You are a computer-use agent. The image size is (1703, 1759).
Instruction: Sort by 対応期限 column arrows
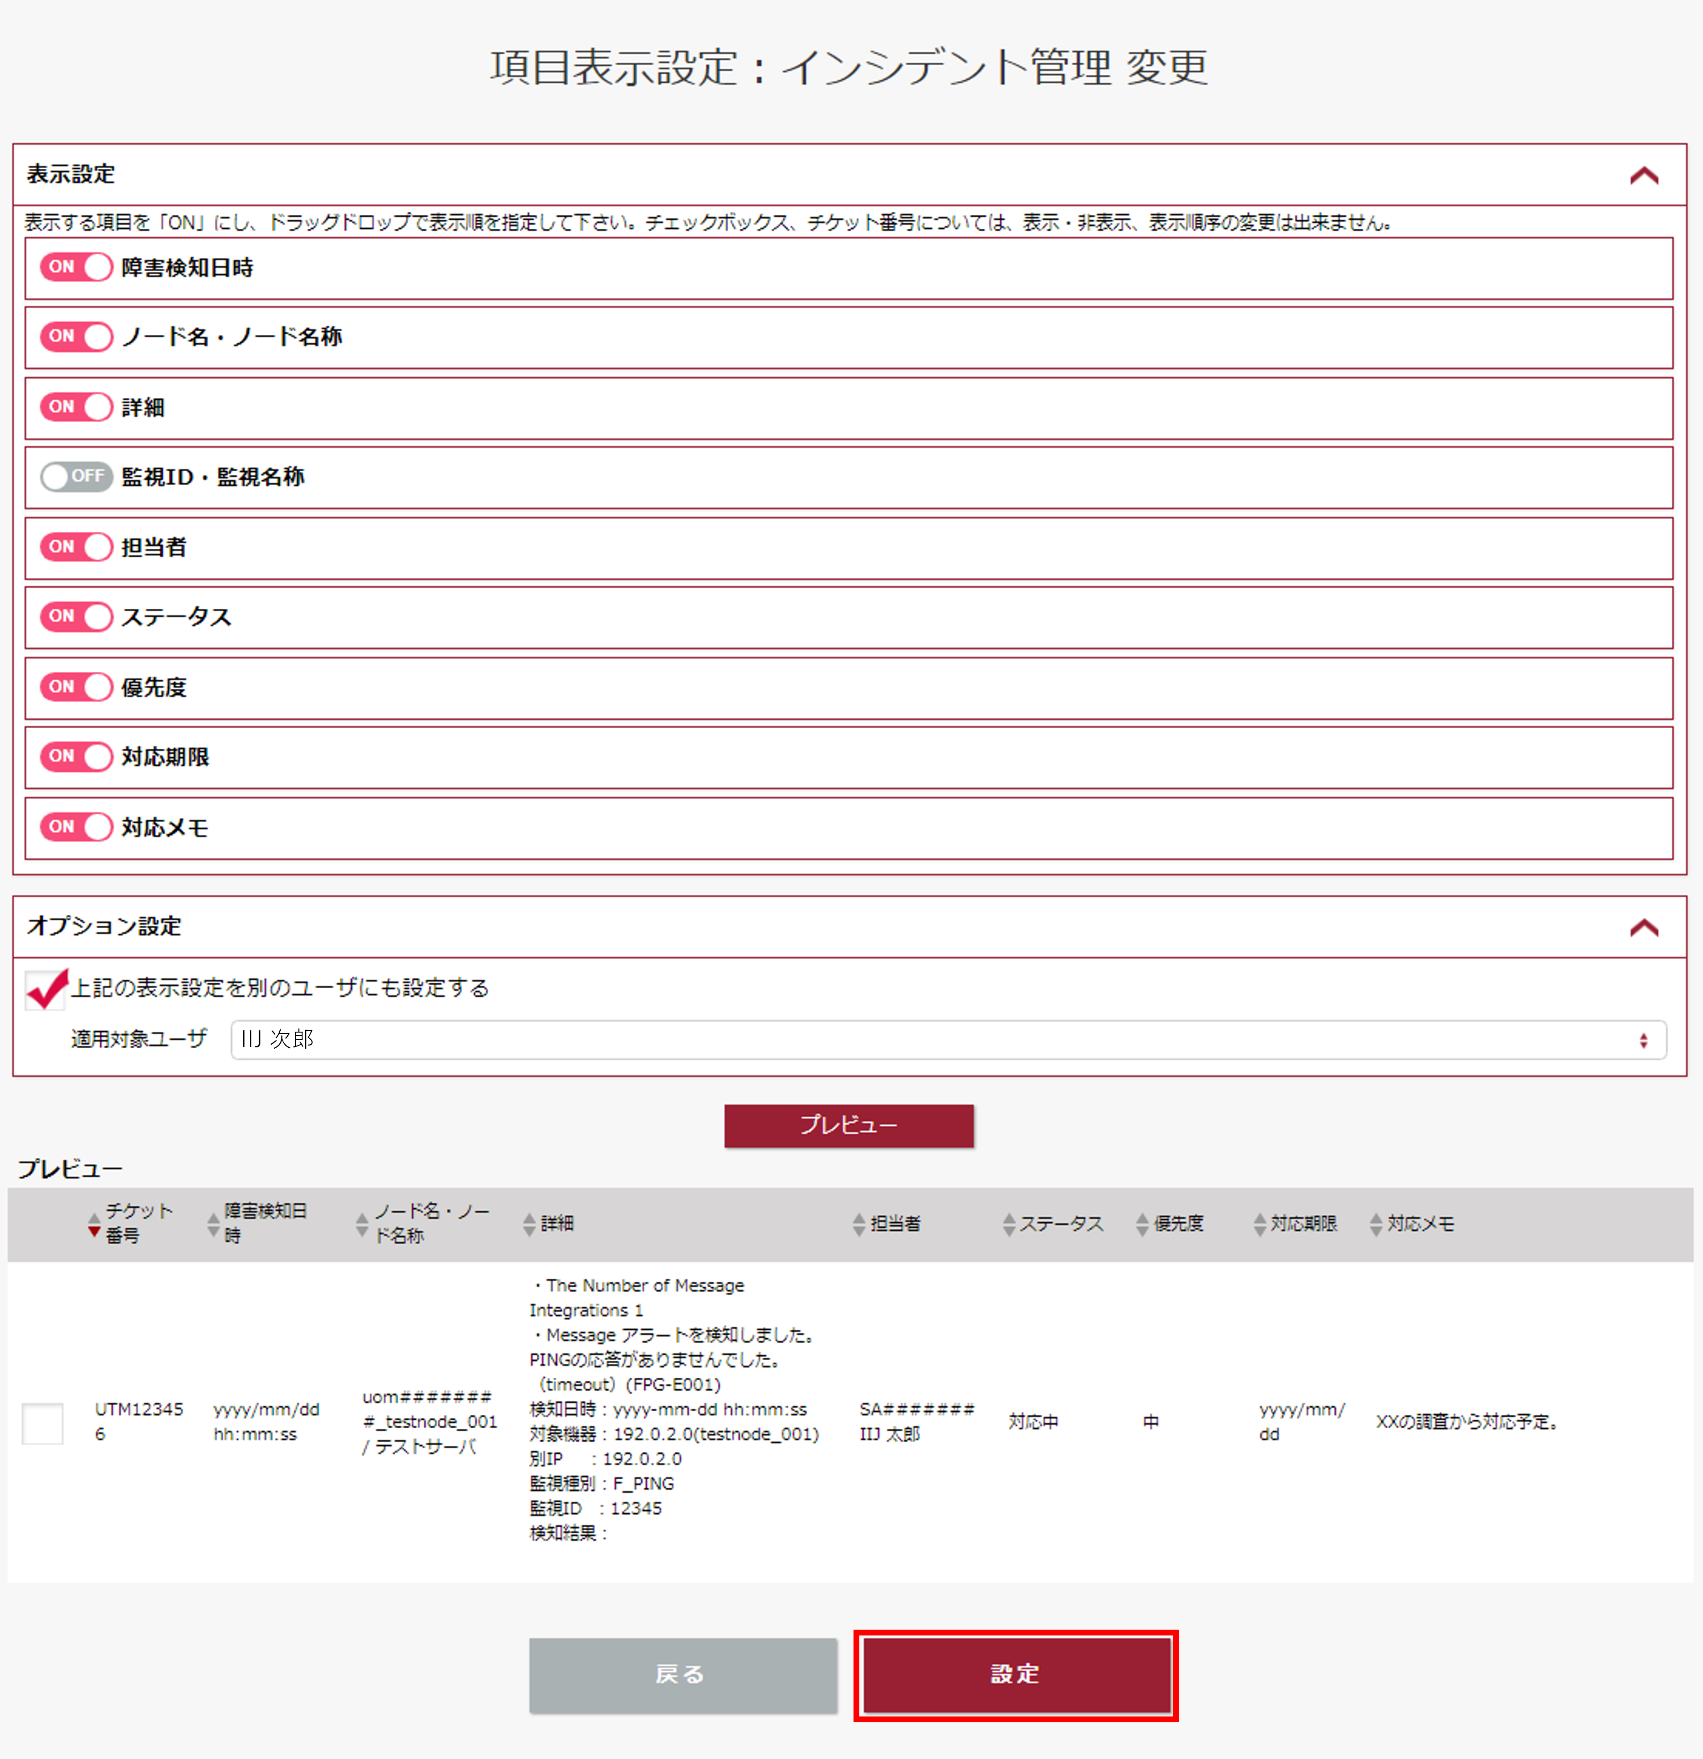click(x=1260, y=1224)
